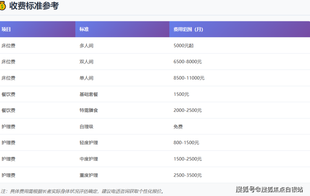This screenshot has height=196, width=310.
Task: Click the 6500-8000元 price cell
Action: click(188, 62)
